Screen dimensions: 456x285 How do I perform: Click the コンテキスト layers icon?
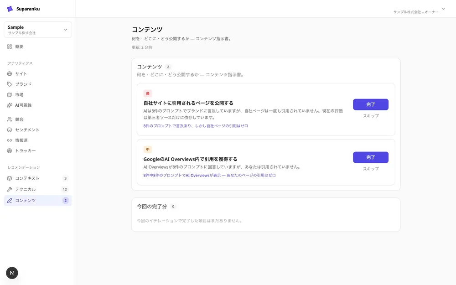(x=10, y=178)
